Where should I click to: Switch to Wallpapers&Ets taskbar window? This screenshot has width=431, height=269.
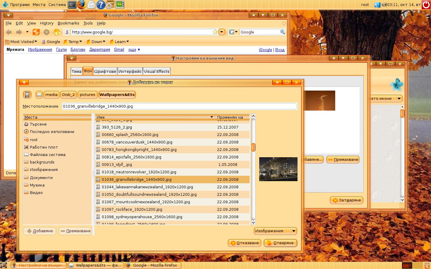point(96,265)
